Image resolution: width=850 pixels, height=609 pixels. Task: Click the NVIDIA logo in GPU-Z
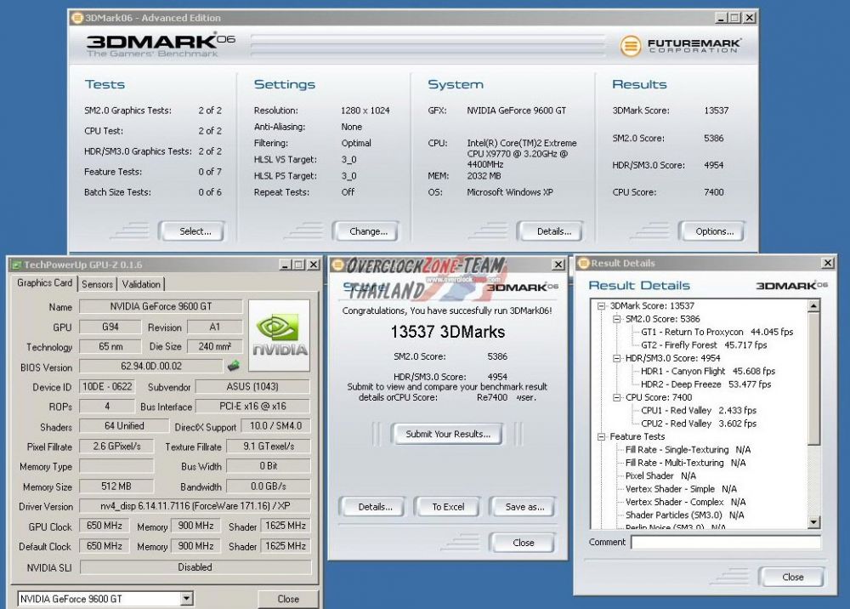[x=279, y=335]
